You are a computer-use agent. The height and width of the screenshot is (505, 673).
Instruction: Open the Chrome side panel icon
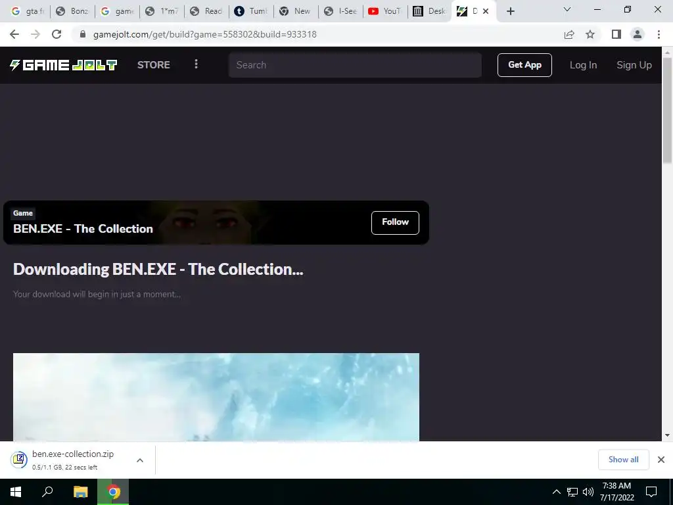pyautogui.click(x=616, y=34)
